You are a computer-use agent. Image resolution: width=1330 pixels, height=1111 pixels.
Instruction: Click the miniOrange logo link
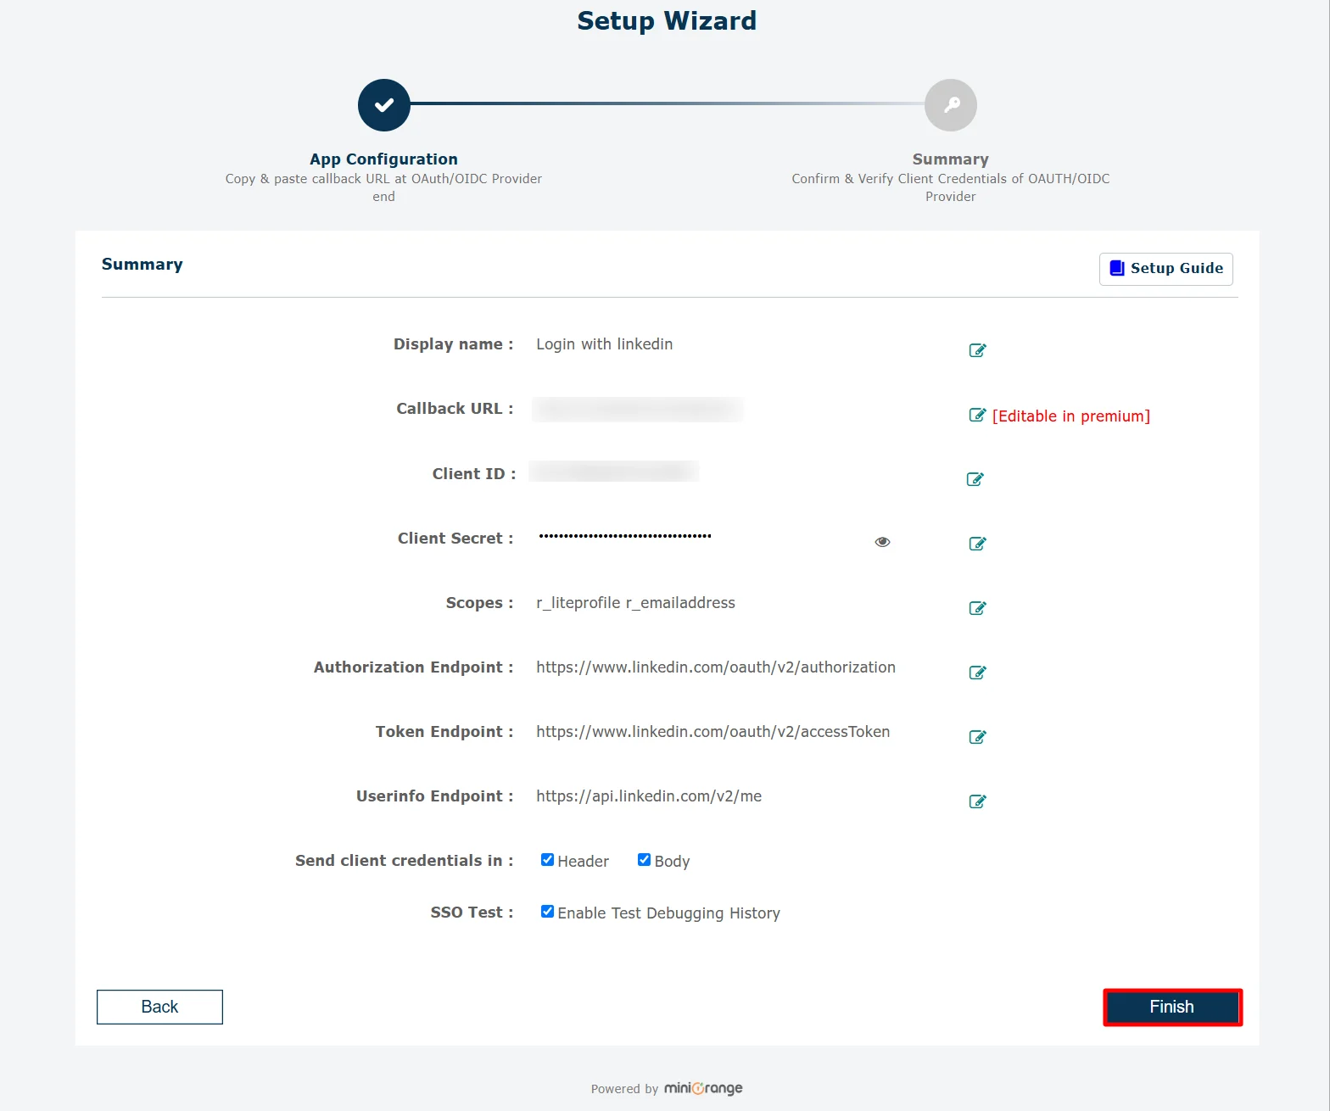point(703,1088)
